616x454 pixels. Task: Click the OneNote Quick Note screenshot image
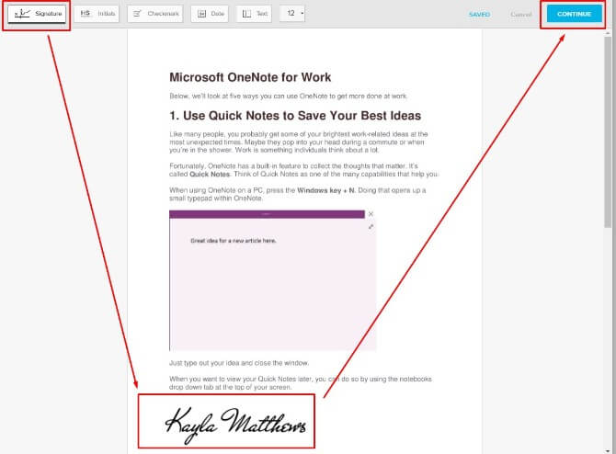pos(273,280)
